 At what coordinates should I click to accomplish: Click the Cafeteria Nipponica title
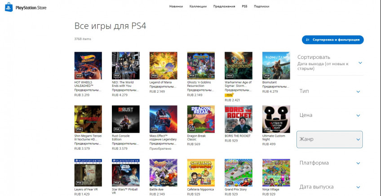coord(200,189)
